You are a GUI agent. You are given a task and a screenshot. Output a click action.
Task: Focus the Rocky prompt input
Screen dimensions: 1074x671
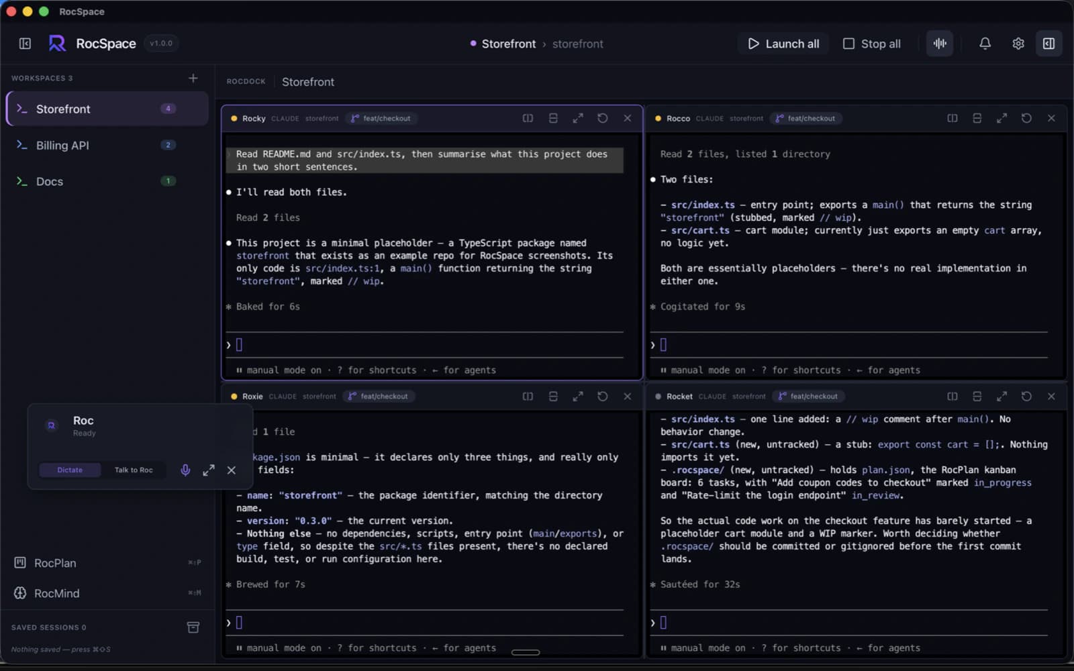(x=425, y=345)
